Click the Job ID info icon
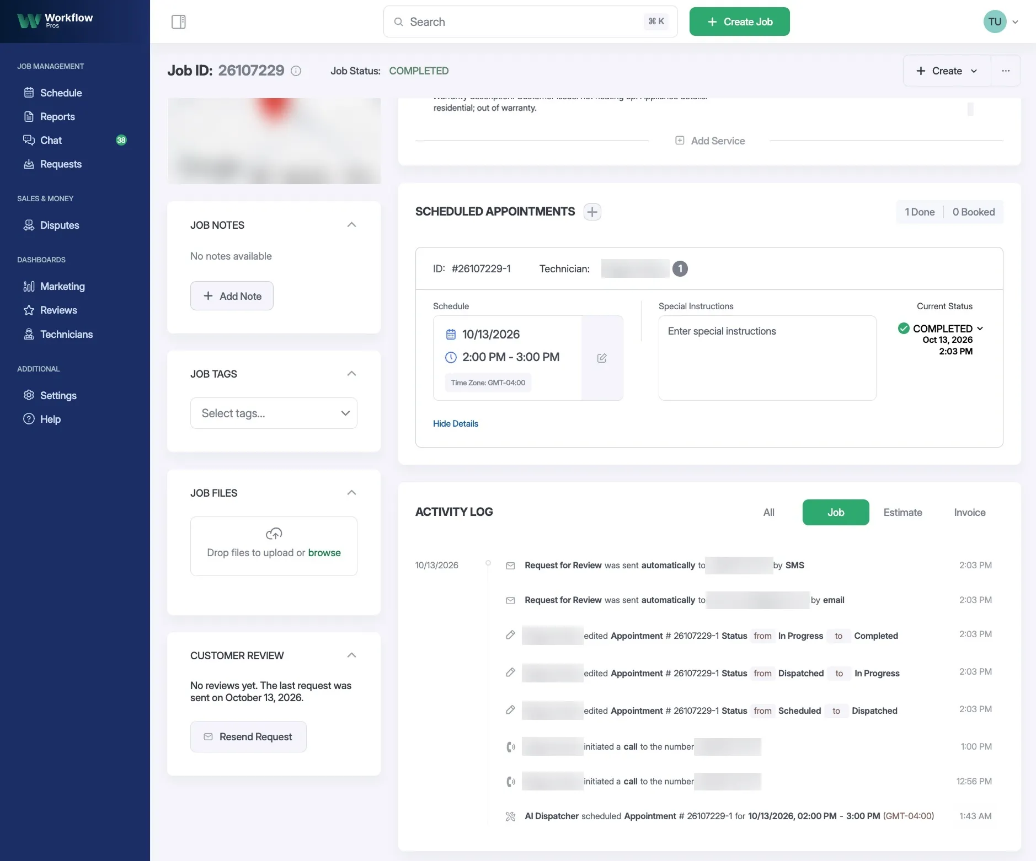1036x861 pixels. coord(296,71)
